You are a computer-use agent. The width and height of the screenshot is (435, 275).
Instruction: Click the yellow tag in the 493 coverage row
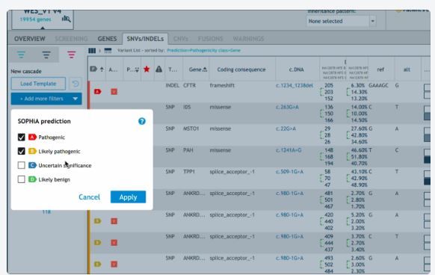tap(97, 264)
